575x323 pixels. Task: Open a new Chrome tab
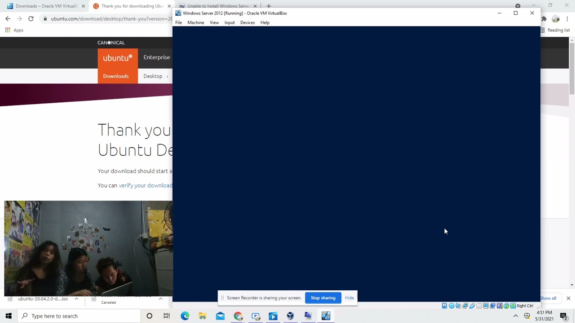tap(269, 6)
